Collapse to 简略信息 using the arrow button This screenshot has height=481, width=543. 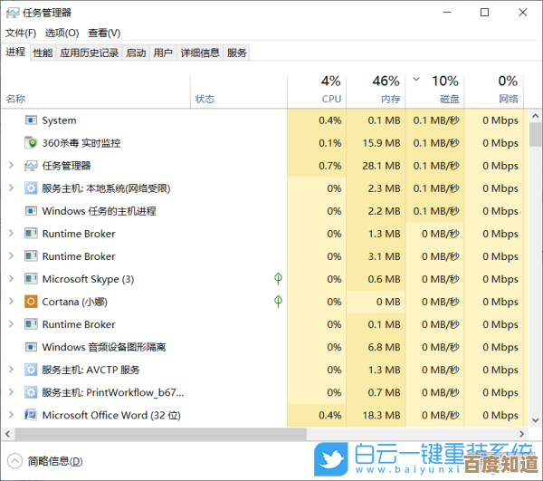pyautogui.click(x=14, y=460)
